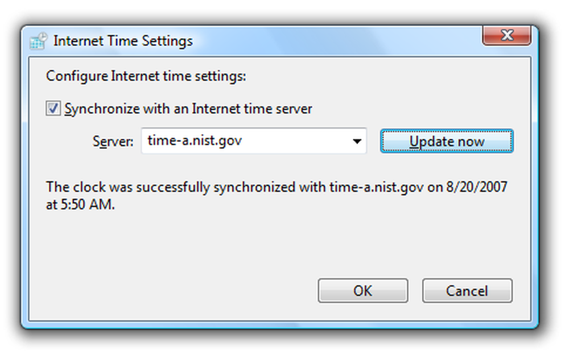Click the Update now button
Image resolution: width=569 pixels, height=359 pixels.
pyautogui.click(x=447, y=141)
